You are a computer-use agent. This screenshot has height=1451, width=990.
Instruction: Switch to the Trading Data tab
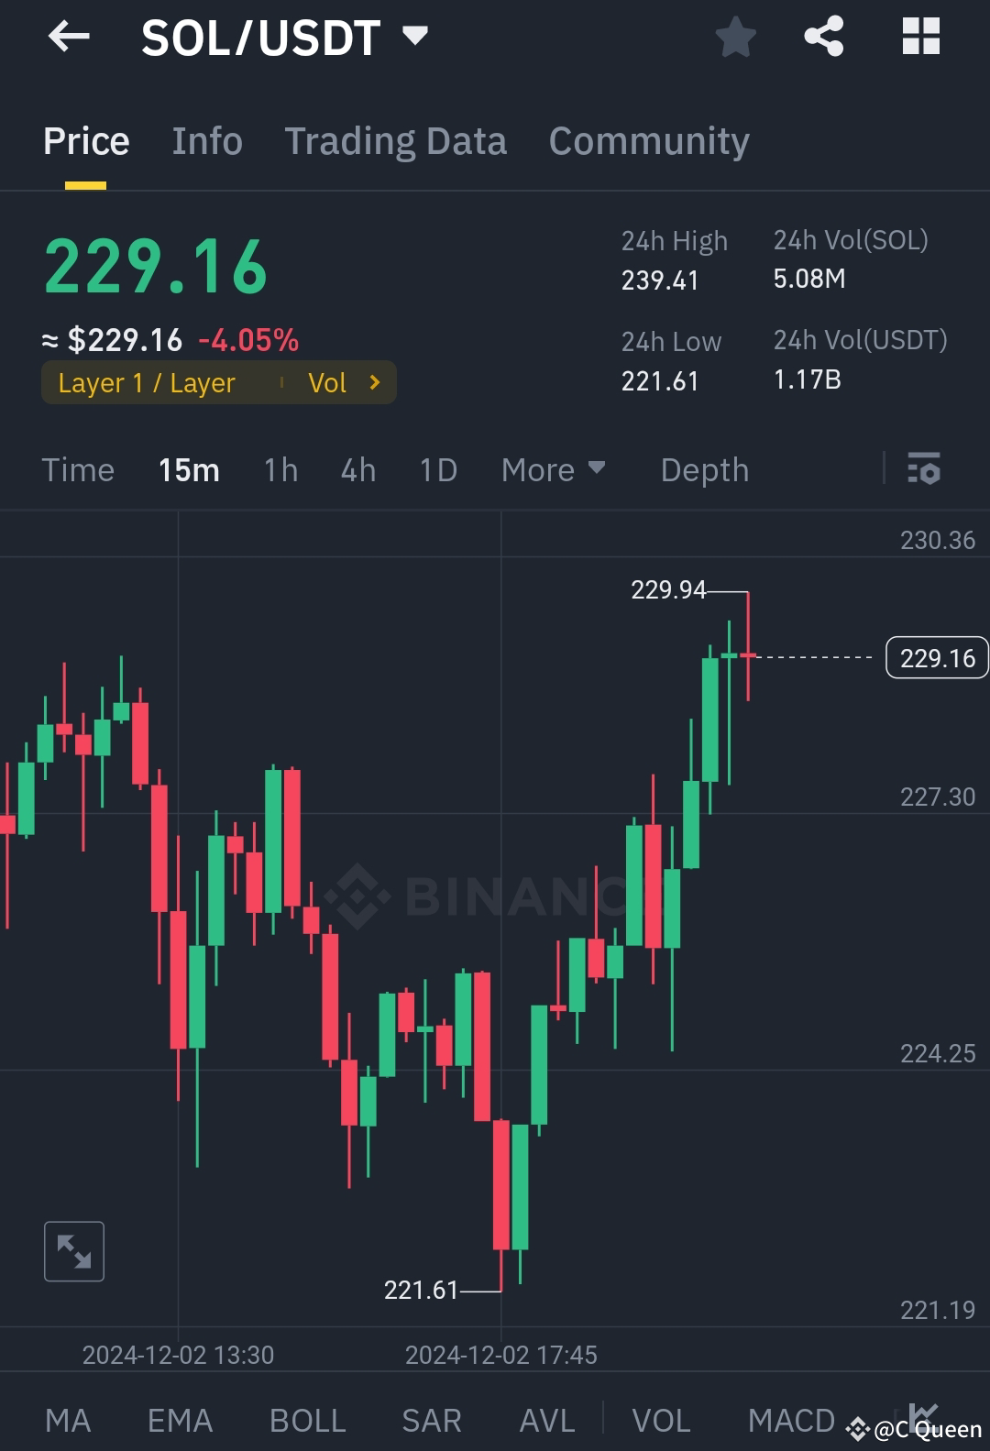pos(395,140)
